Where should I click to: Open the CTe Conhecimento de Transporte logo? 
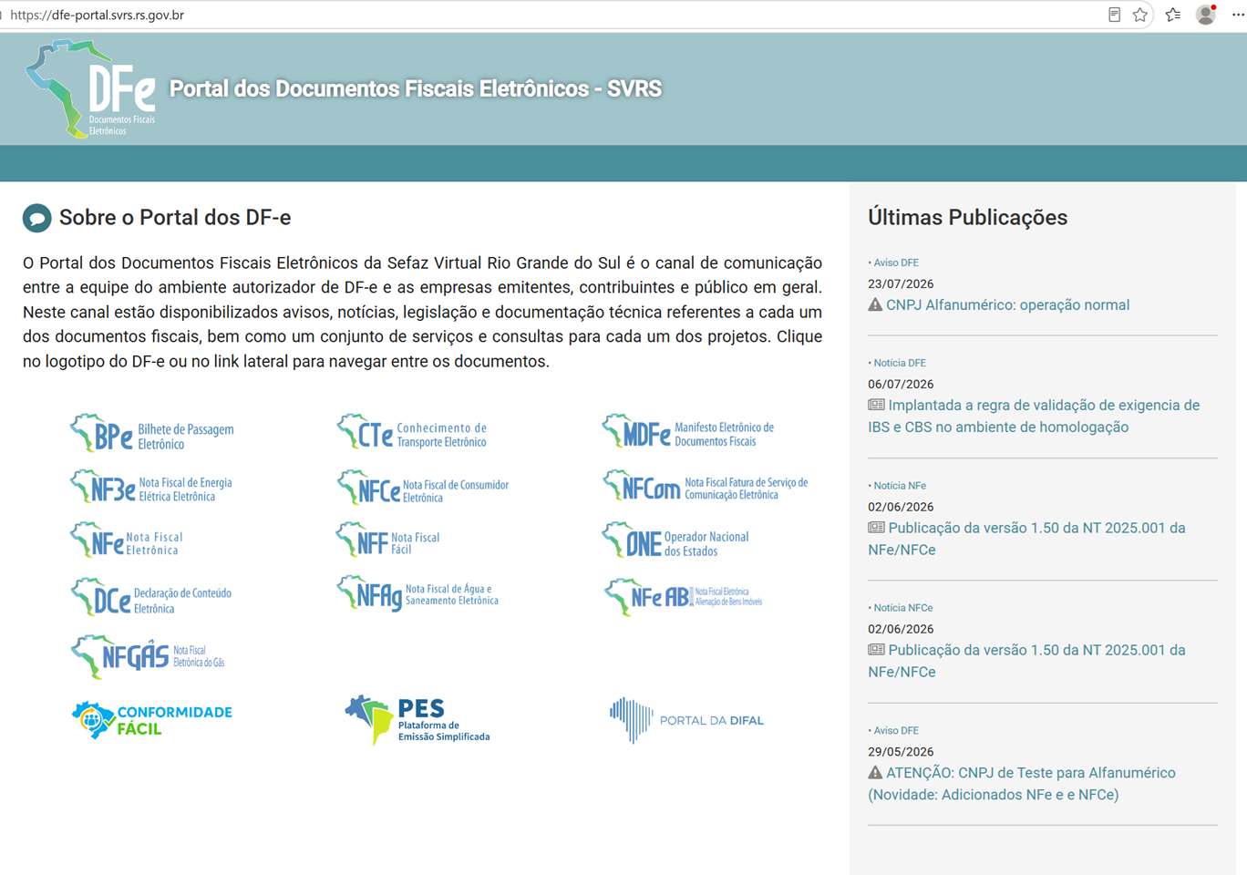point(412,433)
